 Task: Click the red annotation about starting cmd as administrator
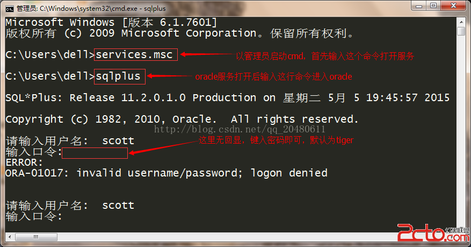[x=325, y=56]
